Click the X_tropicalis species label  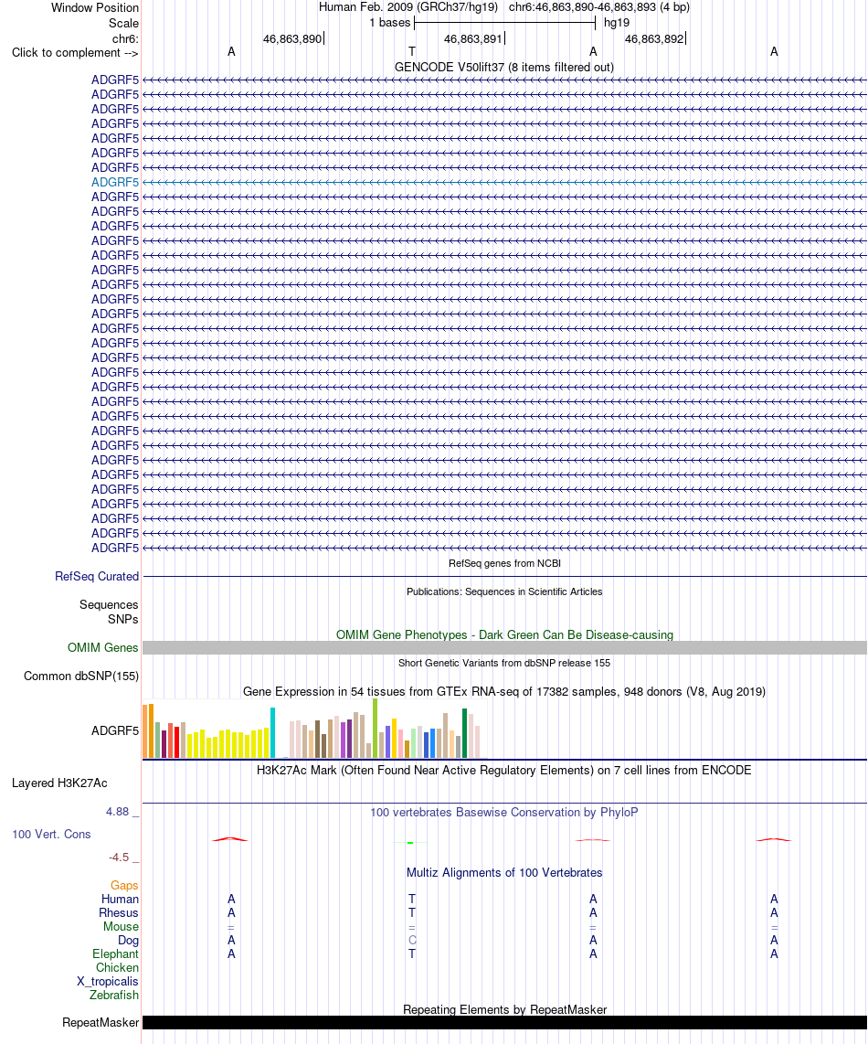108,982
